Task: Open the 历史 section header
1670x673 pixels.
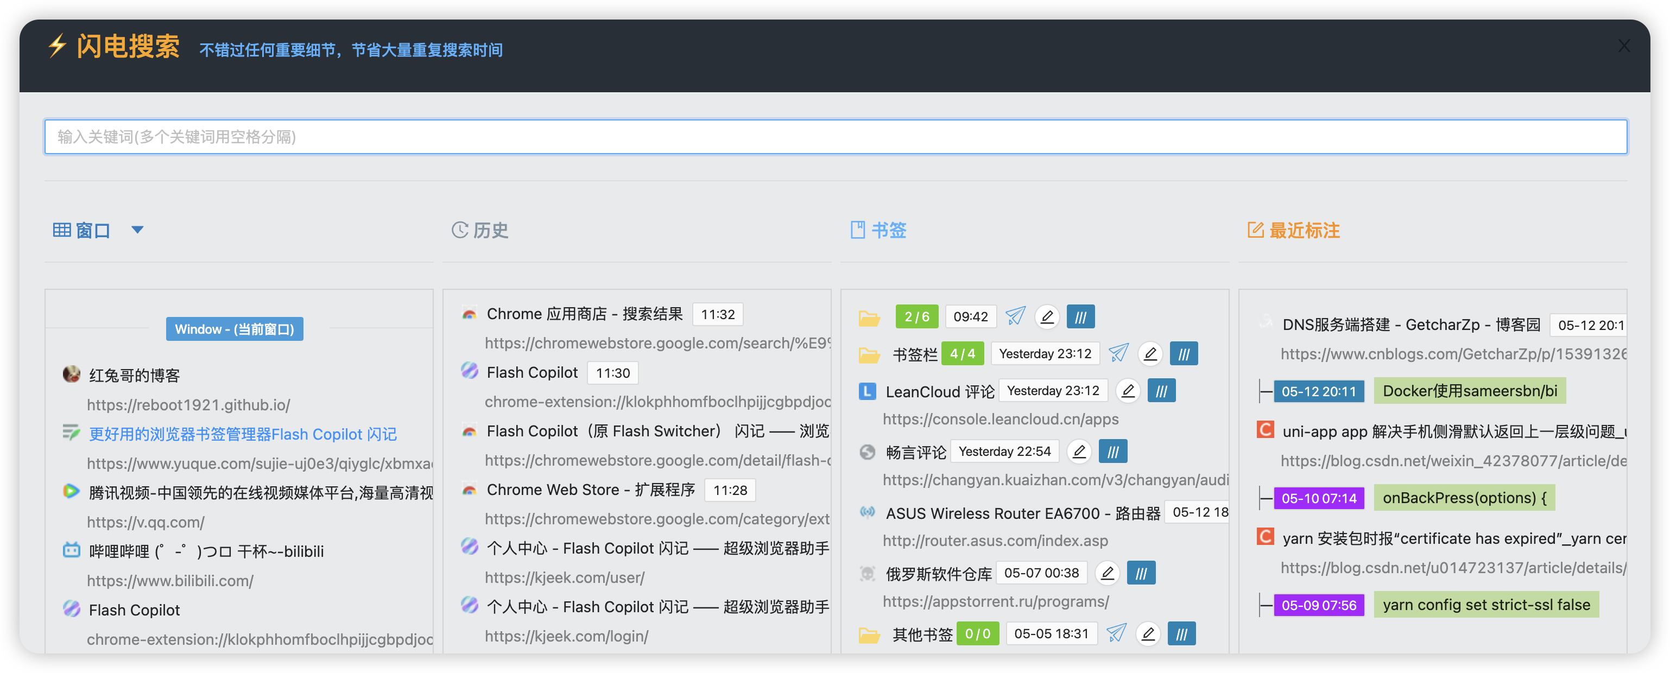Action: [480, 230]
